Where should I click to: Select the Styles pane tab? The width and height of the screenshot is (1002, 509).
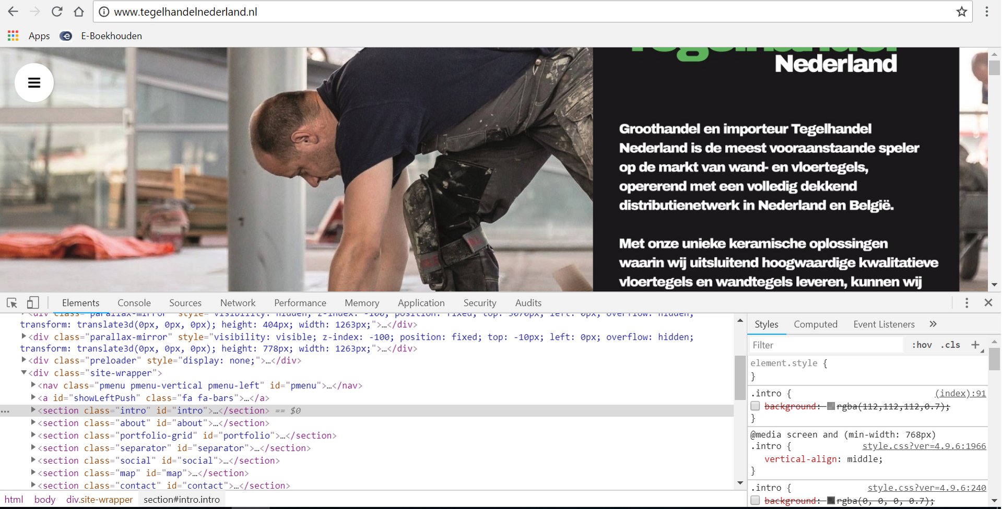pos(766,324)
